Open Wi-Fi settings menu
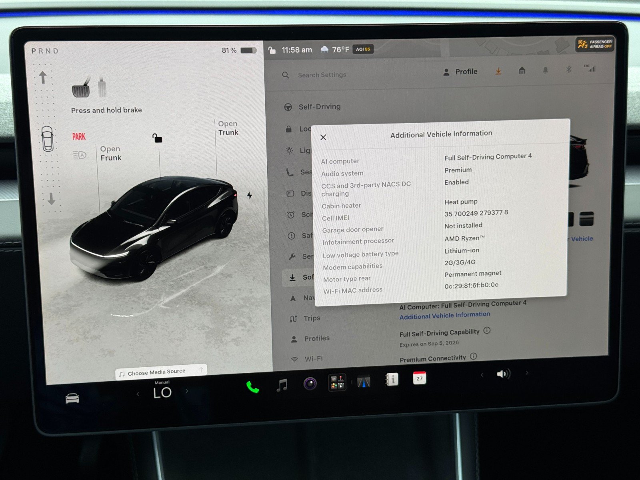Viewport: 640px width, 480px height. point(307,359)
